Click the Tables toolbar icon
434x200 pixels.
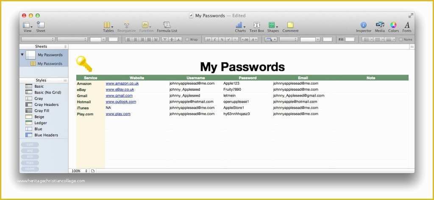pos(108,27)
